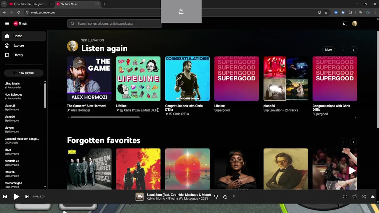Go to Home in sidebar
This screenshot has height=213, width=379.
coord(24,36)
